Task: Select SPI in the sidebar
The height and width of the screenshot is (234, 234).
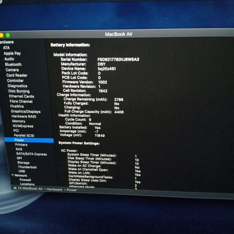Action: point(19,158)
